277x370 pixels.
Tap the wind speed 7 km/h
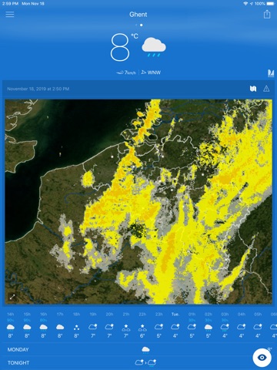point(126,72)
